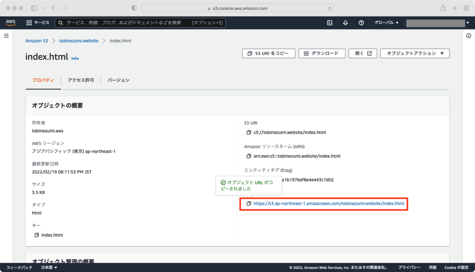Select the プロパティ tab
This screenshot has height=272, width=475.
[x=43, y=80]
